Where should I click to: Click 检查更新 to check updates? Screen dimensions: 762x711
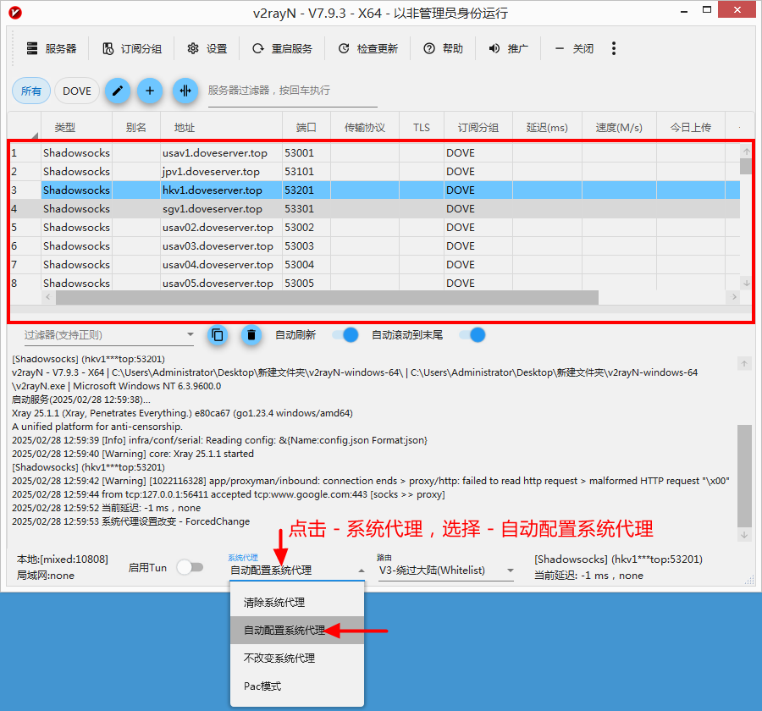tap(368, 48)
